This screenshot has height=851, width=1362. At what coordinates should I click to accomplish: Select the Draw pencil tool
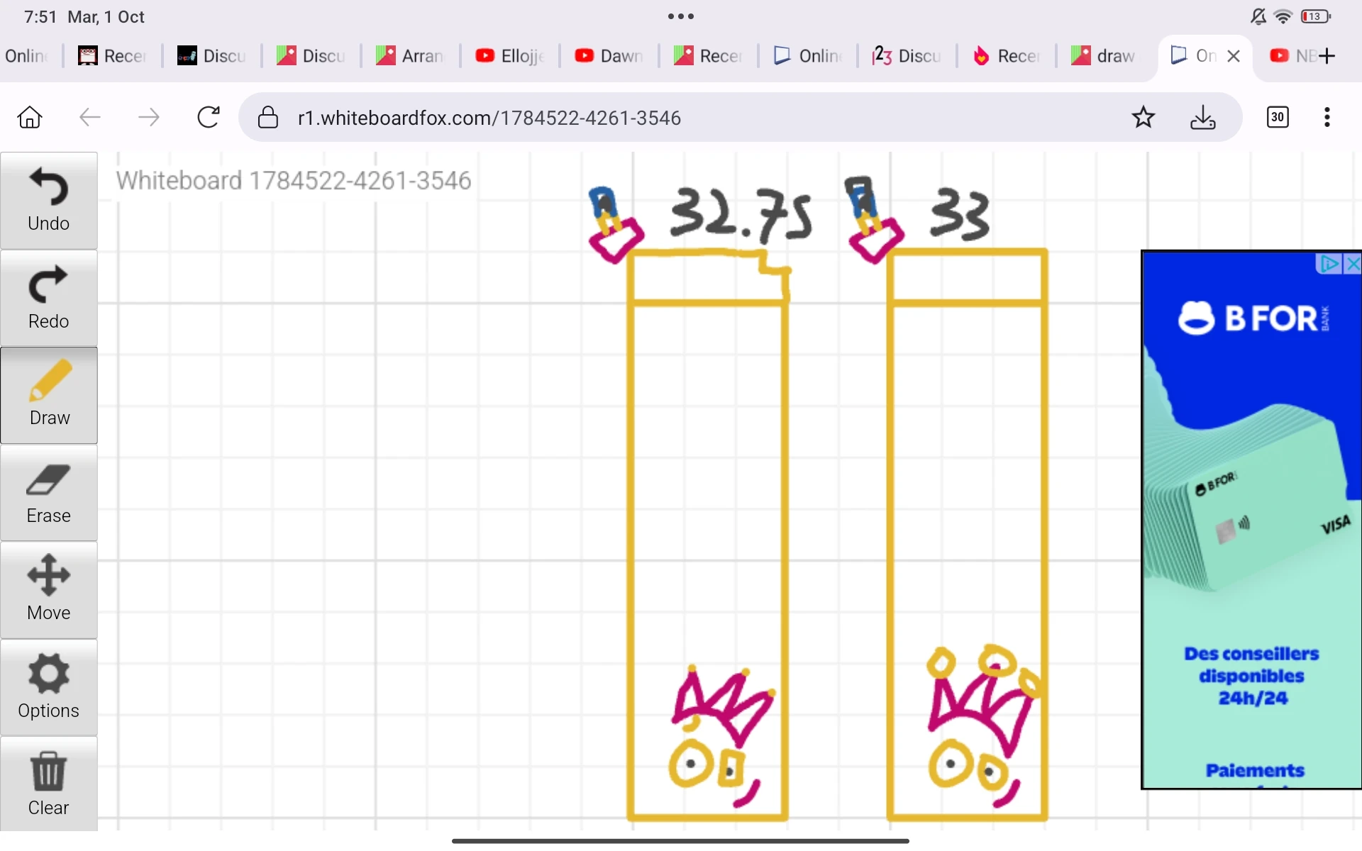click(48, 395)
